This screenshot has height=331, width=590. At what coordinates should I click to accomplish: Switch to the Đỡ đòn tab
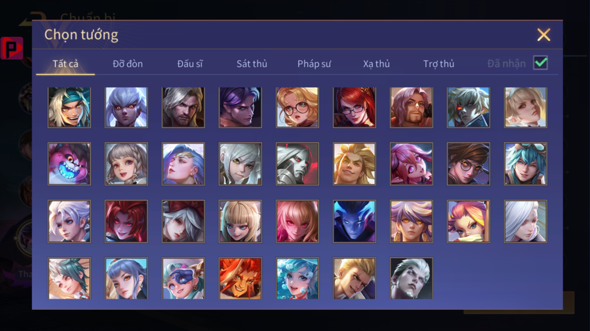tap(128, 64)
